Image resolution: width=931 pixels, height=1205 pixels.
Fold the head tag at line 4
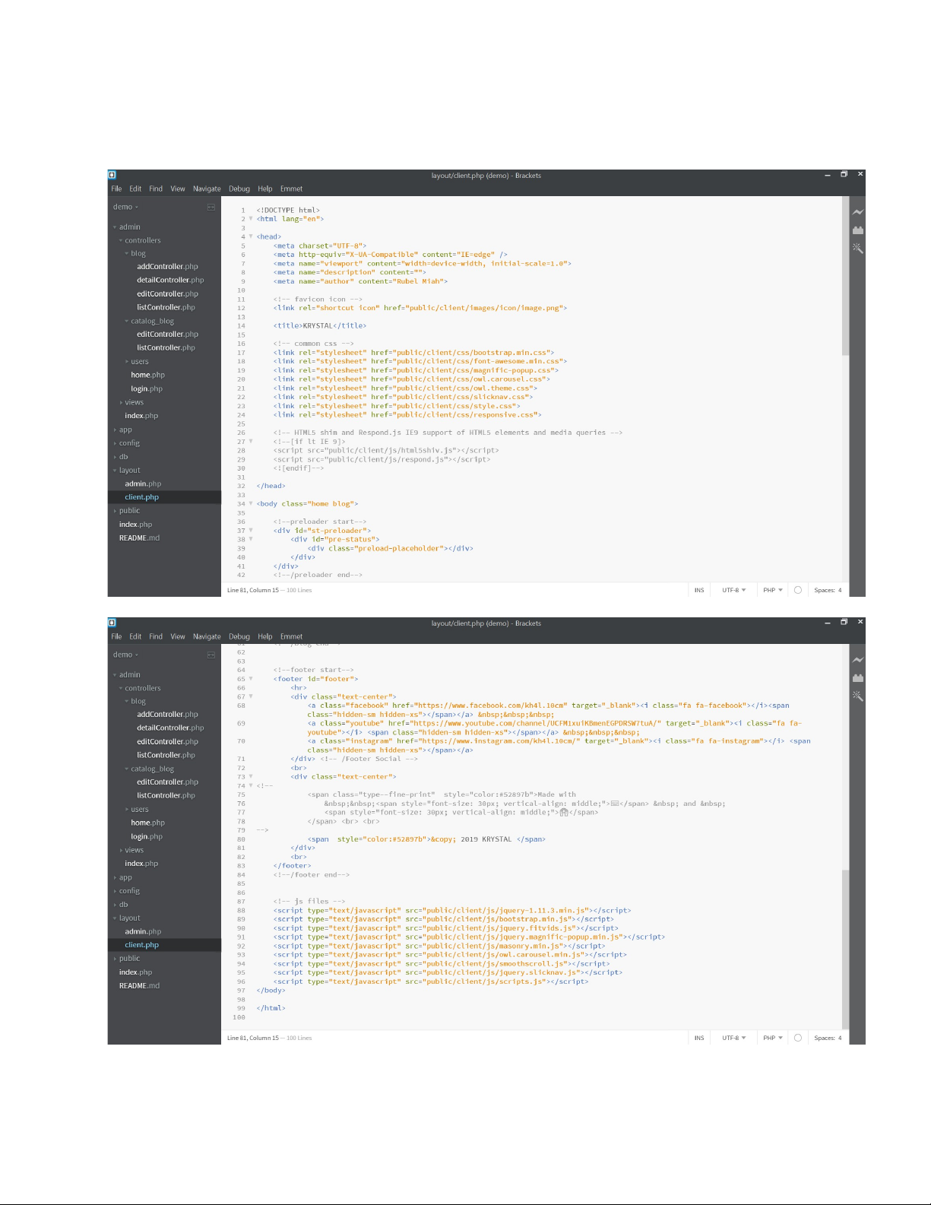pos(251,236)
